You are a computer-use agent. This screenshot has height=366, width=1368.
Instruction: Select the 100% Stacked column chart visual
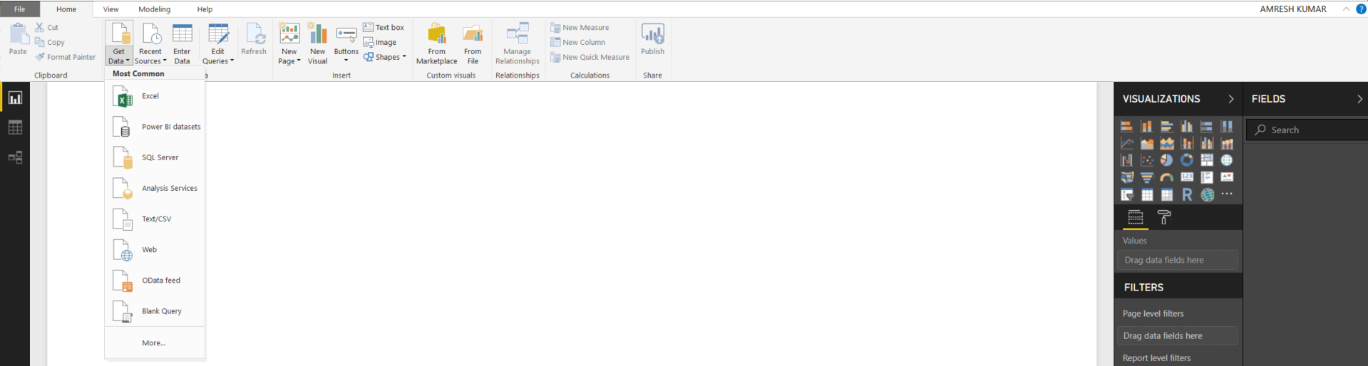(1227, 126)
